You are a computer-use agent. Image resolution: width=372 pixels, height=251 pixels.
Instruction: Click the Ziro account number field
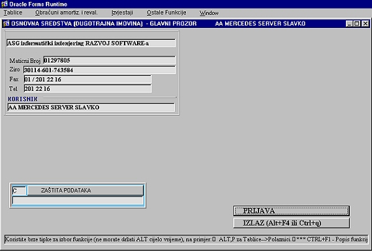[x=99, y=70]
